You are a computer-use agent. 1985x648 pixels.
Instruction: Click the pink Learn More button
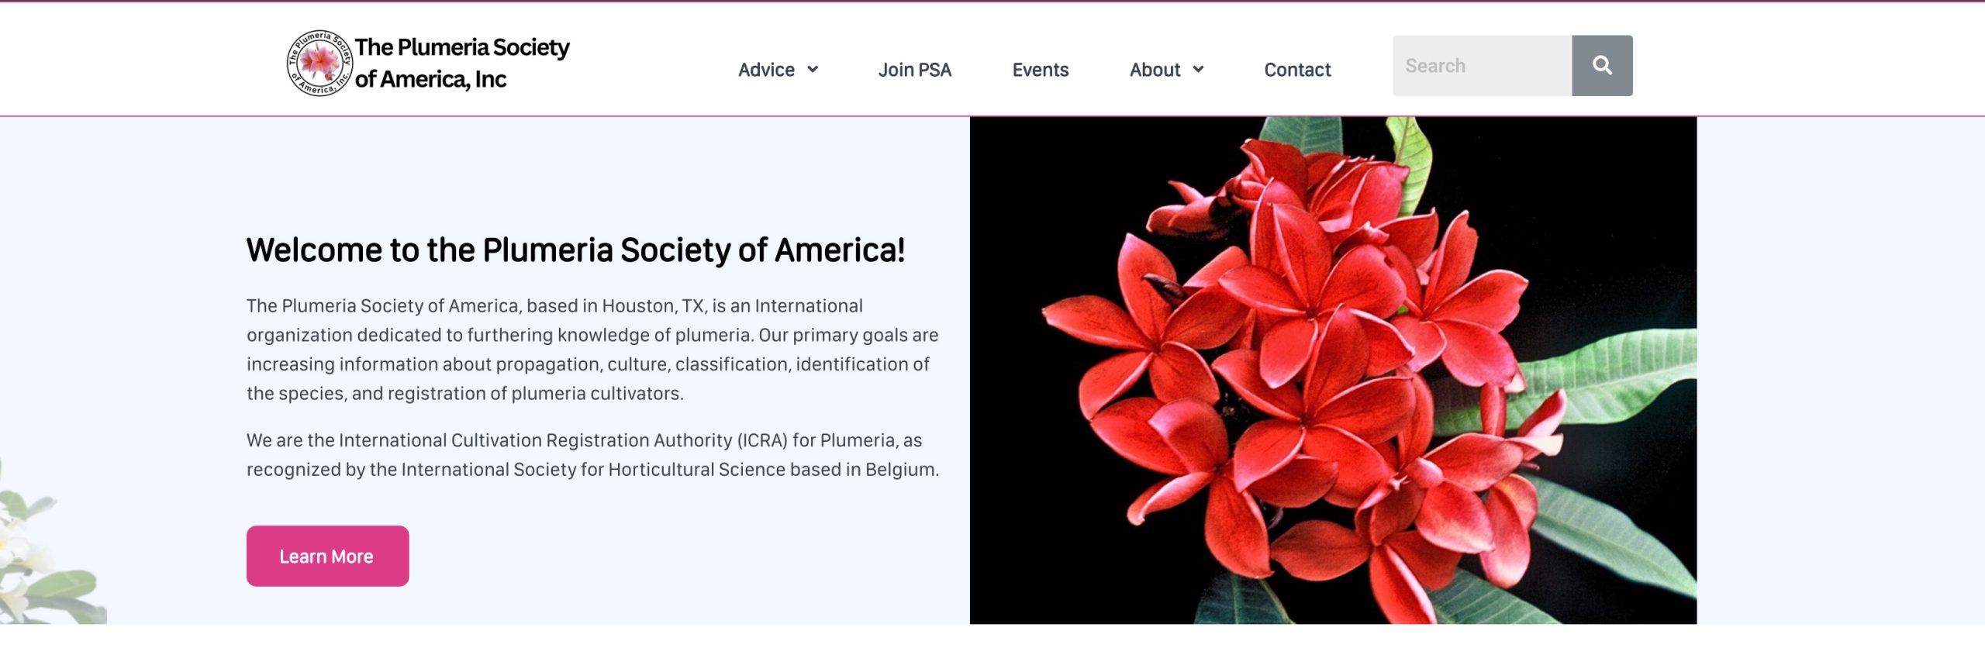(x=327, y=556)
